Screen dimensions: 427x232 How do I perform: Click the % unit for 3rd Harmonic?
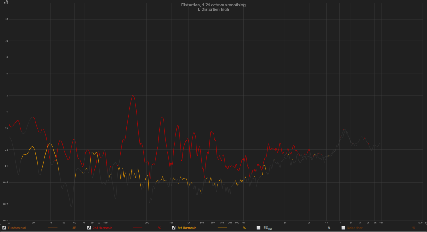(244, 228)
